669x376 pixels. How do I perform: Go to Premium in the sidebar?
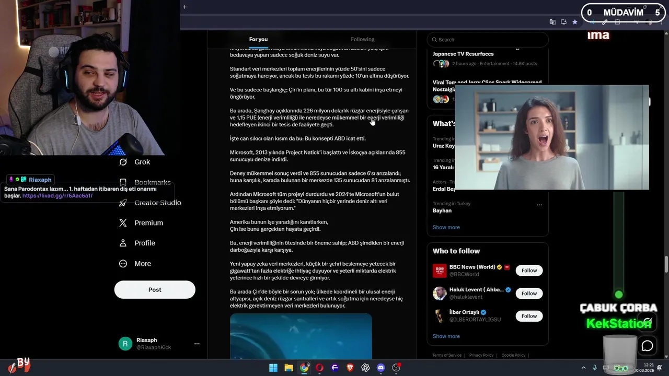tap(142, 222)
